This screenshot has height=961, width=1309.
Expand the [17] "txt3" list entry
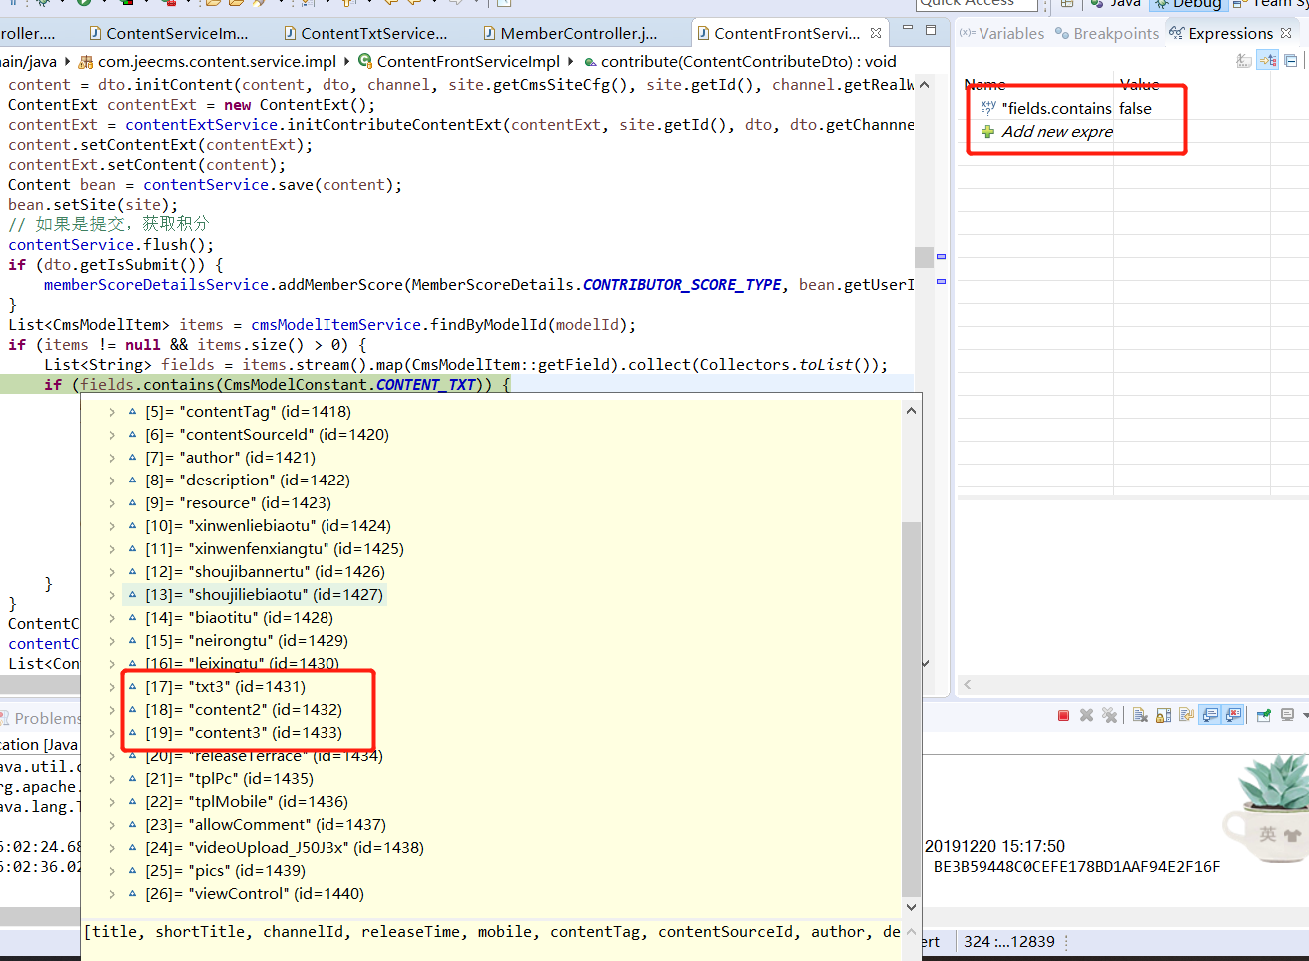point(112,687)
